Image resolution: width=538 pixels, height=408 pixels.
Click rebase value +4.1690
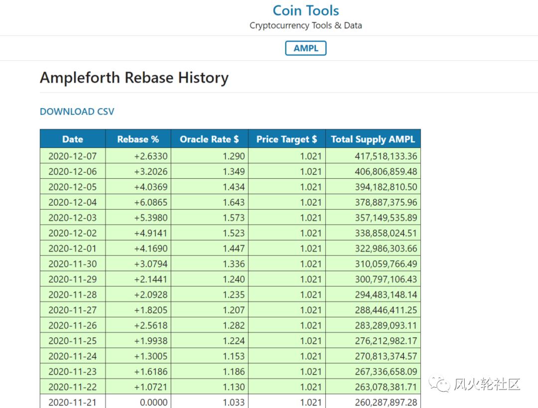click(150, 249)
